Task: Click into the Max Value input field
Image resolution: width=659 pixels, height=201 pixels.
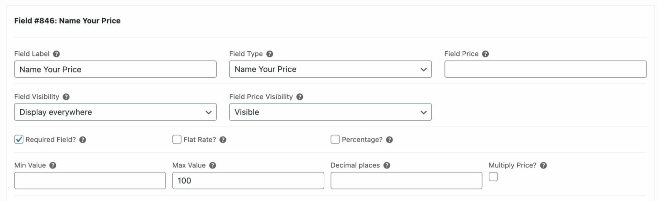Action: [x=248, y=180]
